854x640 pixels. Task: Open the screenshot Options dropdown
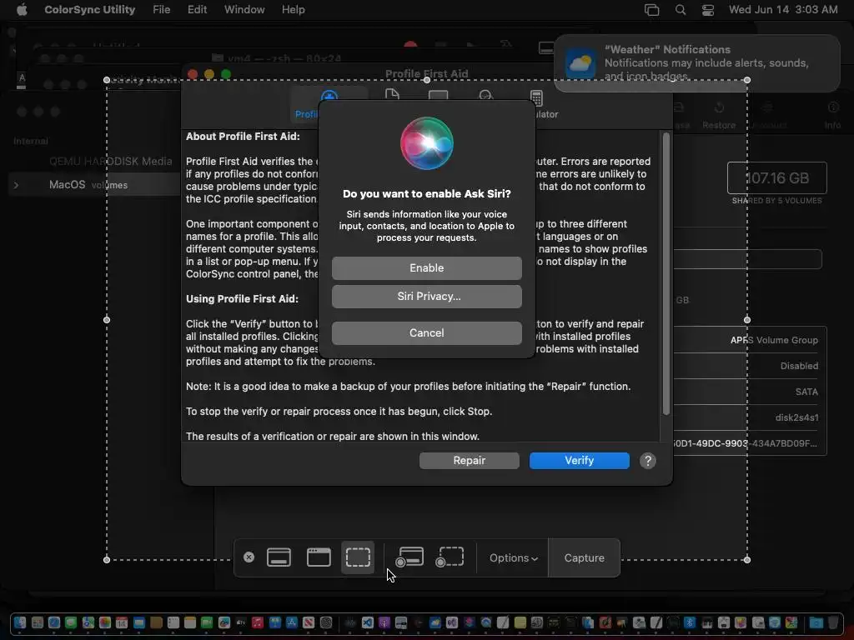(x=513, y=557)
